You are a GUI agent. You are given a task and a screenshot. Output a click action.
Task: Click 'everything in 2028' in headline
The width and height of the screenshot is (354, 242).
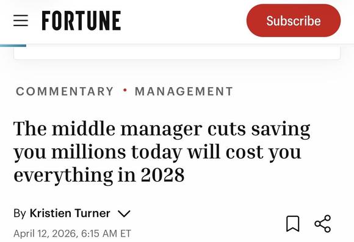99,176
